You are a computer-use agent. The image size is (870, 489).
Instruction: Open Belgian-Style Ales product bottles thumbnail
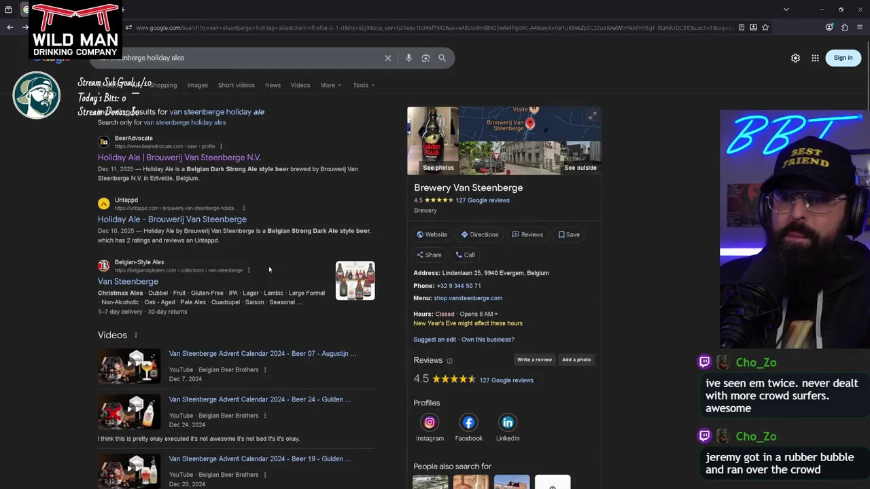[355, 280]
